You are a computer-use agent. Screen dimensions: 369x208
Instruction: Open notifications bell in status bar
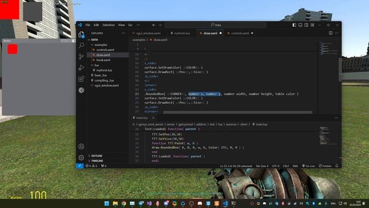tap(337, 166)
